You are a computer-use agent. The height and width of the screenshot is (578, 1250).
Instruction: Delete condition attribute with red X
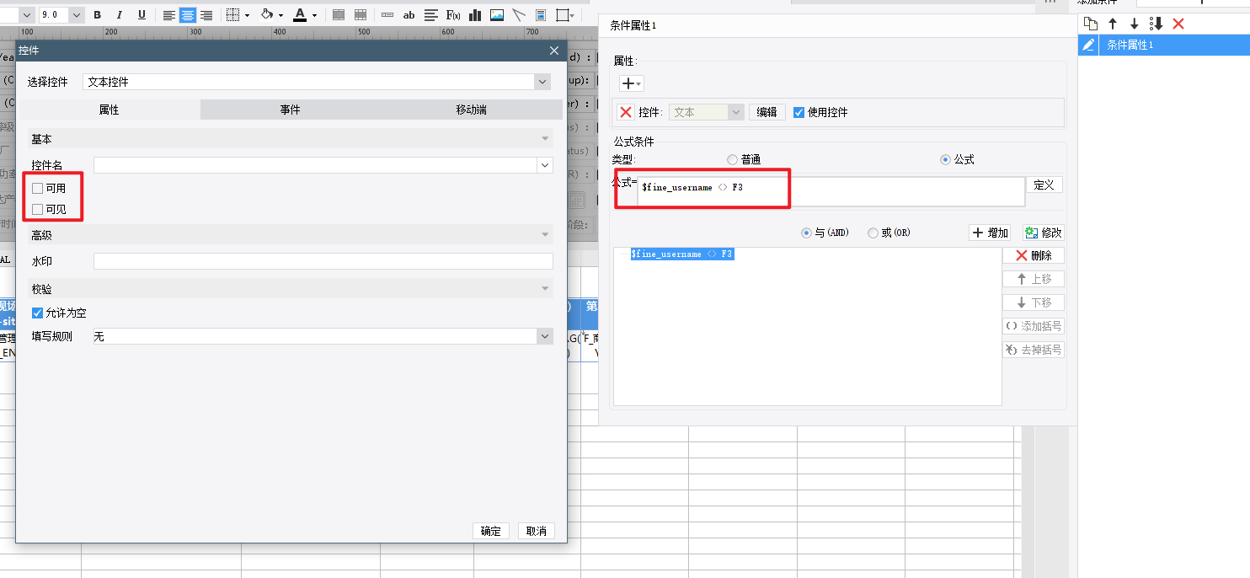pos(1178,24)
